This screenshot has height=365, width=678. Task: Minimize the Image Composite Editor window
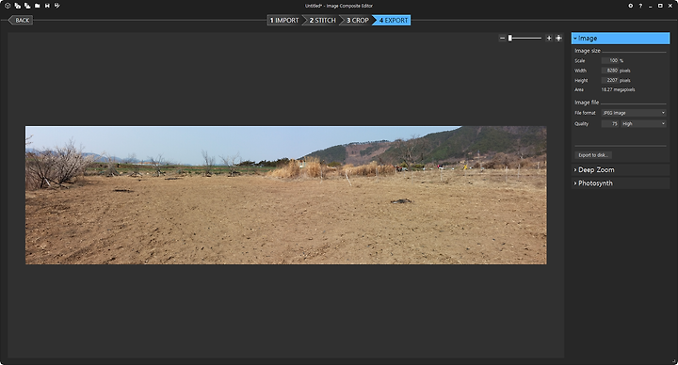click(651, 6)
